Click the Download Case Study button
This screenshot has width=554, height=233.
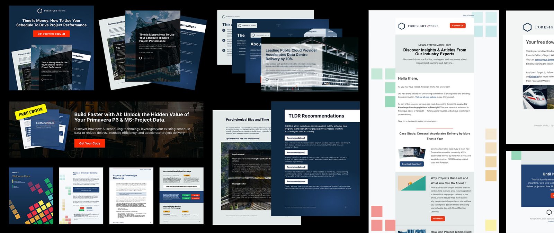(x=412, y=164)
